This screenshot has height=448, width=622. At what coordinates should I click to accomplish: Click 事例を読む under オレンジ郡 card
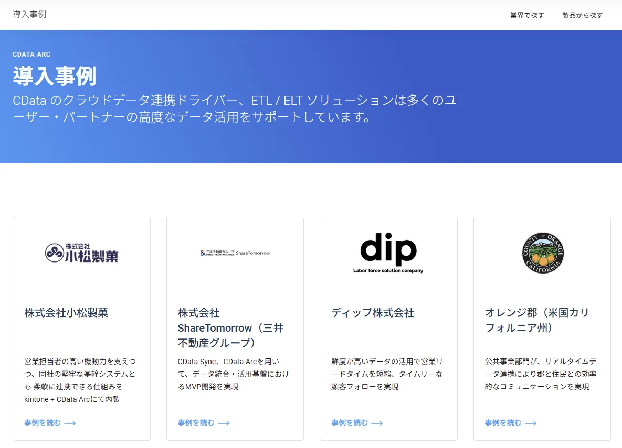(503, 423)
